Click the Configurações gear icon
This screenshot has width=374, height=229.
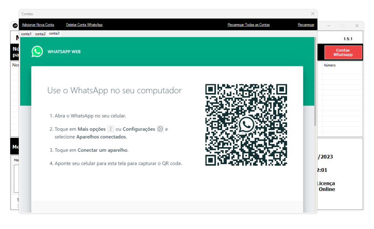[160, 129]
